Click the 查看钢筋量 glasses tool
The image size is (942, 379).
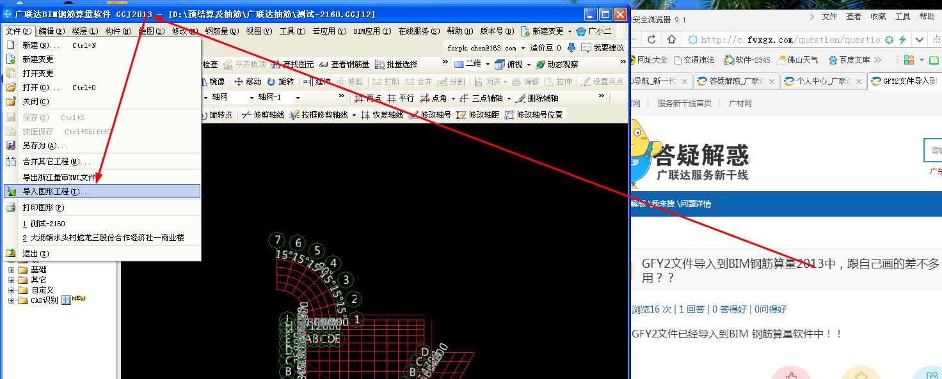click(x=344, y=64)
